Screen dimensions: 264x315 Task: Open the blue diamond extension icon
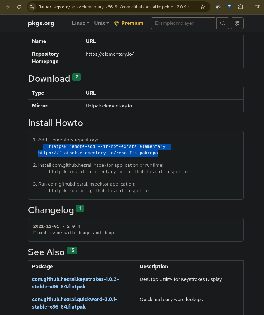[x=229, y=7]
